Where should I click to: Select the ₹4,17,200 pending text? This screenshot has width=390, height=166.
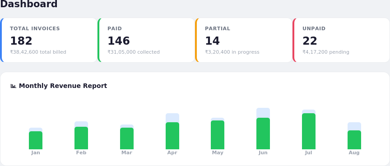[326, 52]
